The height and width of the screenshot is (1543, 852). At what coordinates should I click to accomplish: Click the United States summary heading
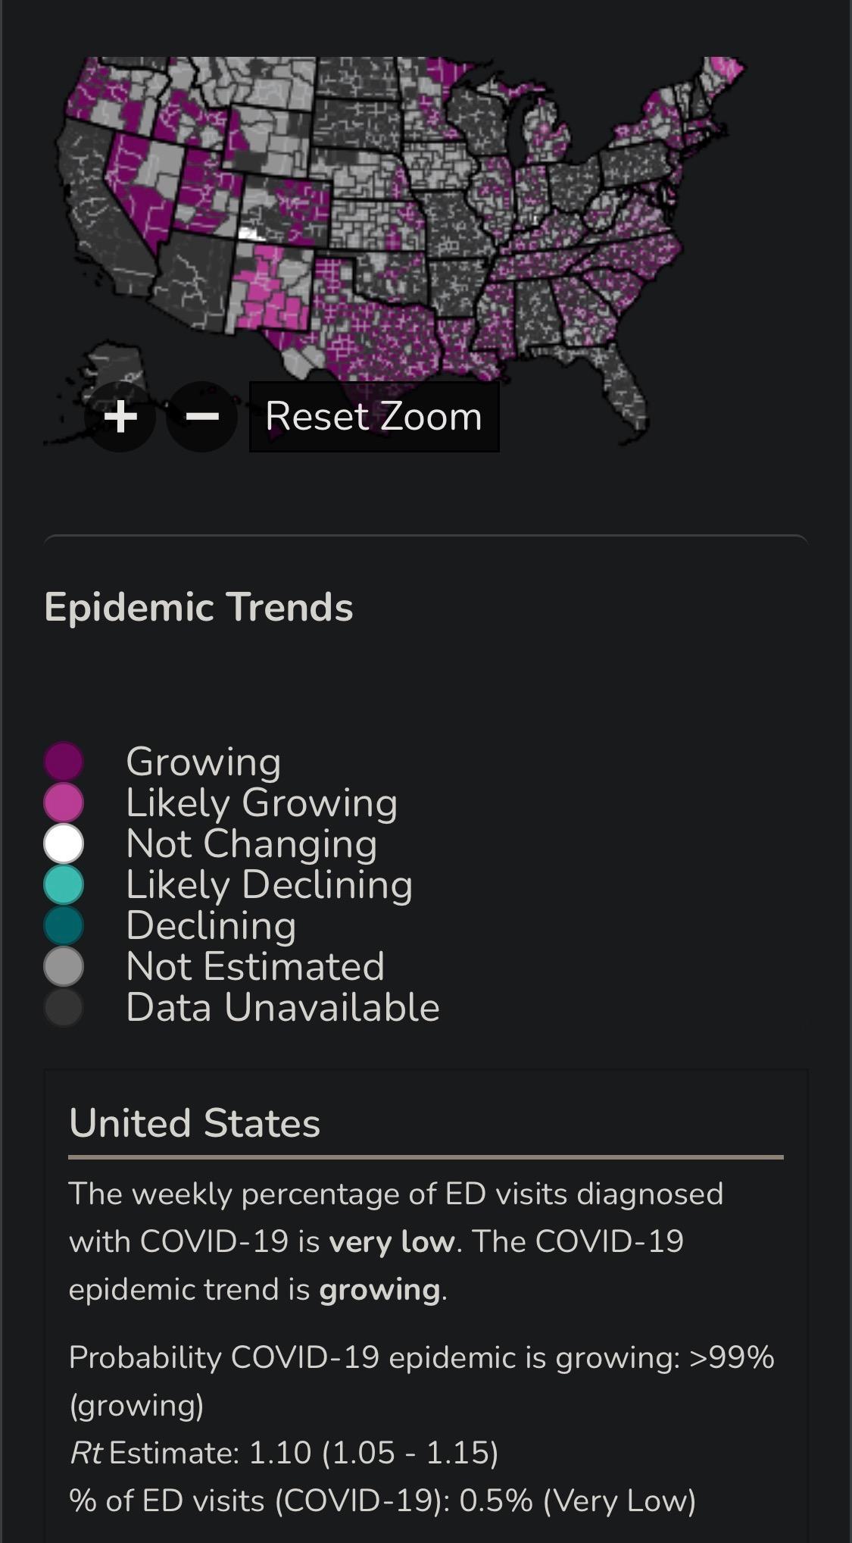(x=195, y=1122)
